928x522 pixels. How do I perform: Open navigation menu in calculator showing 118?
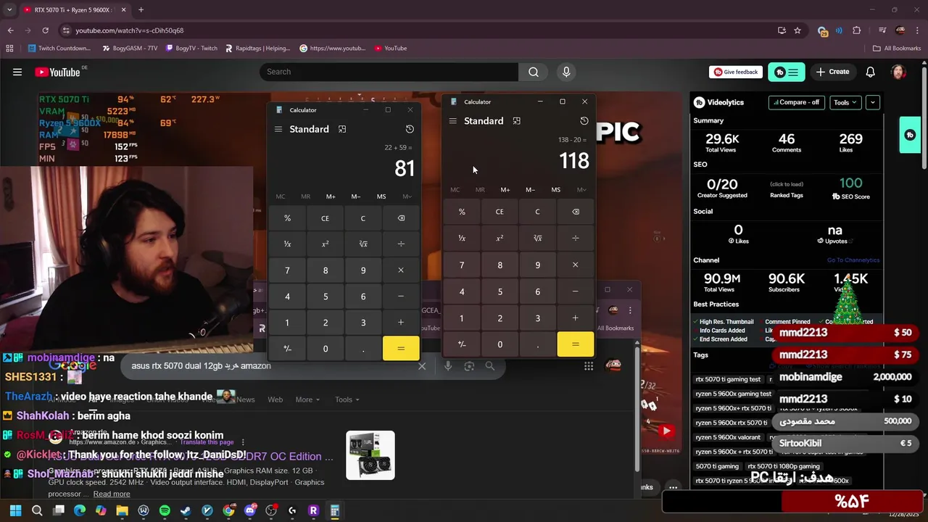[452, 121]
